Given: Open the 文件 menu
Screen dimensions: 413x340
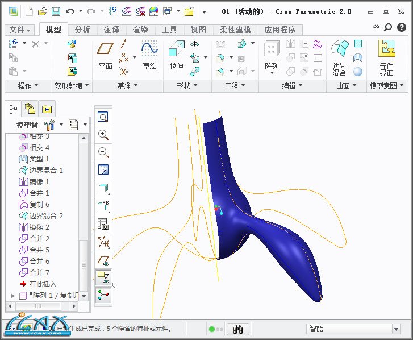Looking at the screenshot, I should pyautogui.click(x=20, y=30).
